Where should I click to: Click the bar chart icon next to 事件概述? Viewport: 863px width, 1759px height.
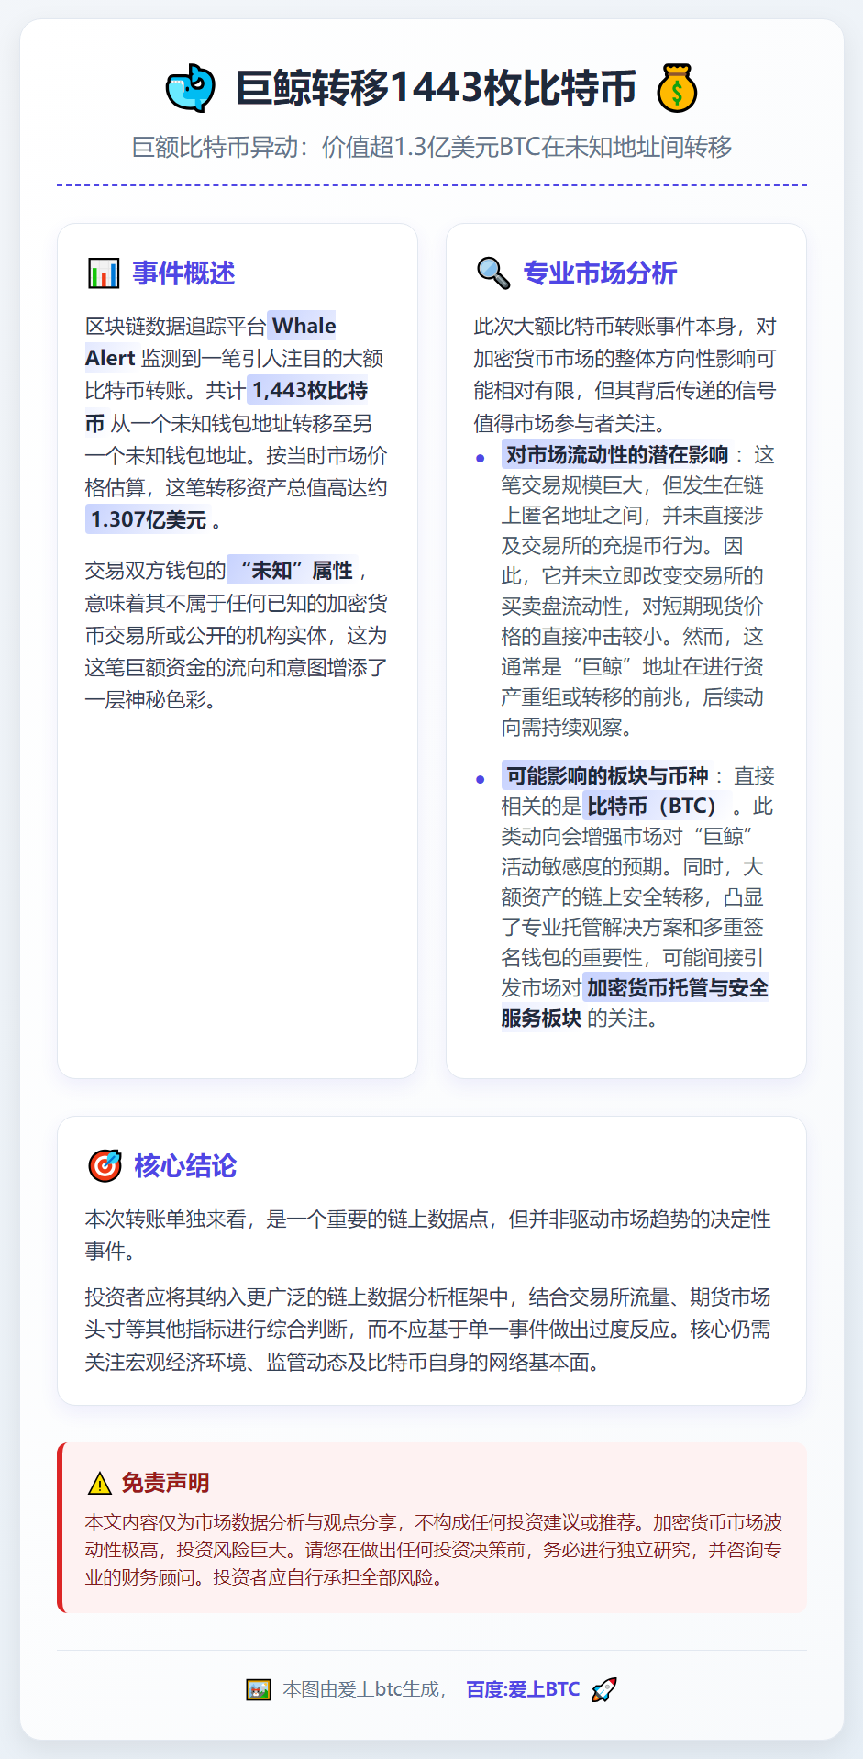(104, 273)
